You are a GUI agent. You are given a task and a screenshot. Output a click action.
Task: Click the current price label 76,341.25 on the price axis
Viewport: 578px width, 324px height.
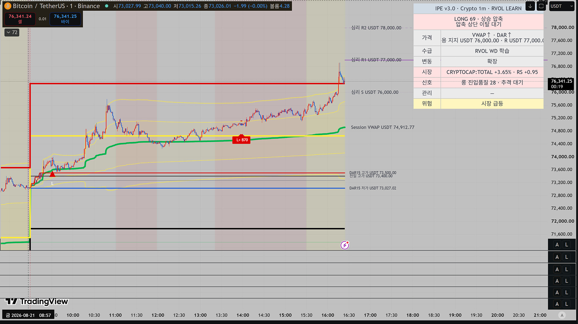561,84
